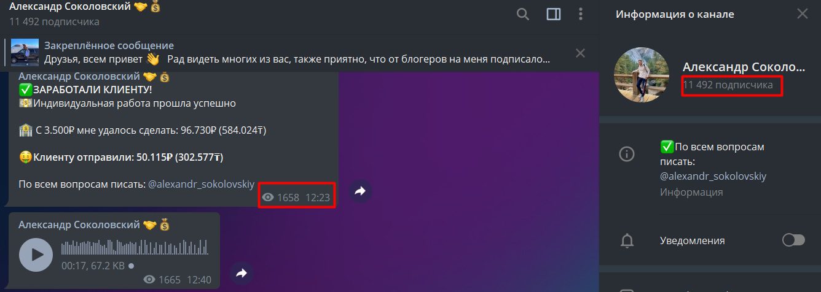Close the channel information panel
The width and height of the screenshot is (821, 292).
(803, 14)
